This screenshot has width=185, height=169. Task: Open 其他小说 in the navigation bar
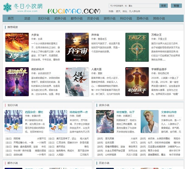click(x=159, y=18)
